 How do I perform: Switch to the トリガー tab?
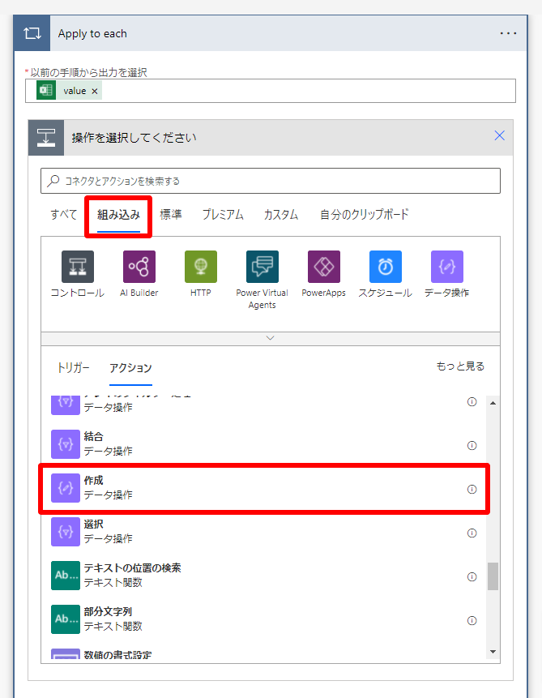coord(73,368)
